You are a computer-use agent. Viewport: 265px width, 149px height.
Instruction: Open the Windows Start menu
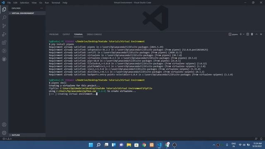(91, 145)
